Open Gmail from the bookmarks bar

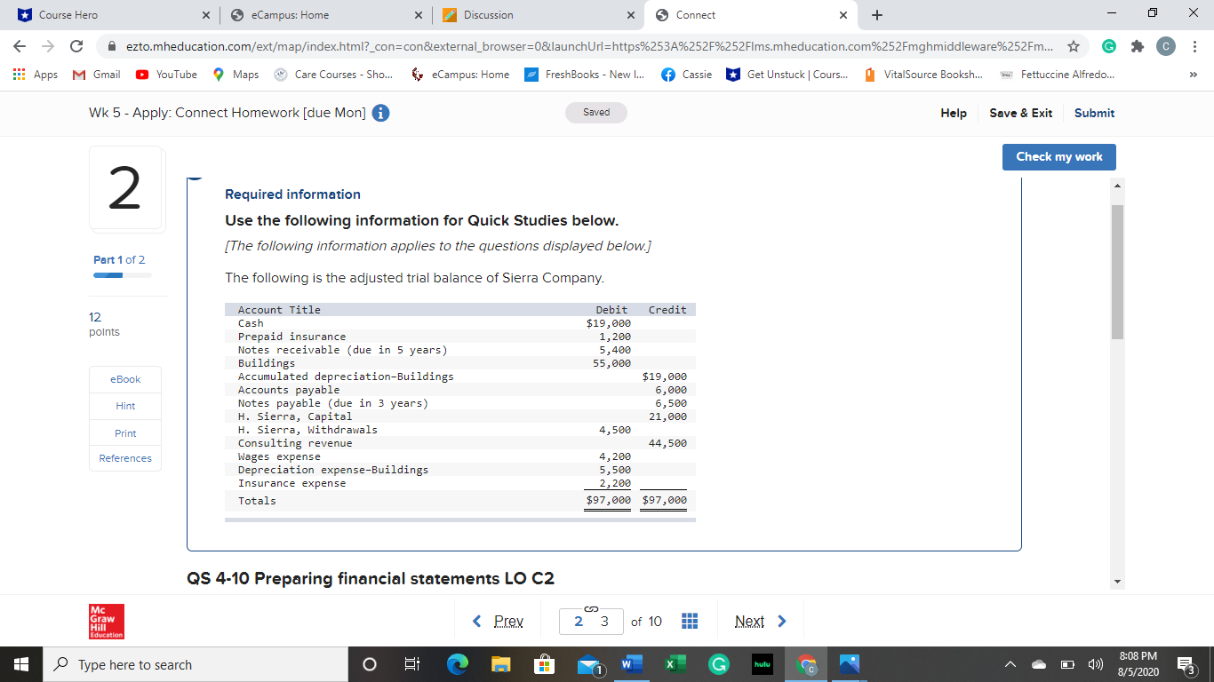[93, 75]
